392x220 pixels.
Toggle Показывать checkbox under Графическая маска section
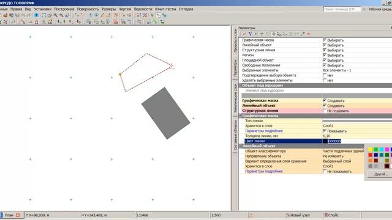pyautogui.click(x=325, y=131)
